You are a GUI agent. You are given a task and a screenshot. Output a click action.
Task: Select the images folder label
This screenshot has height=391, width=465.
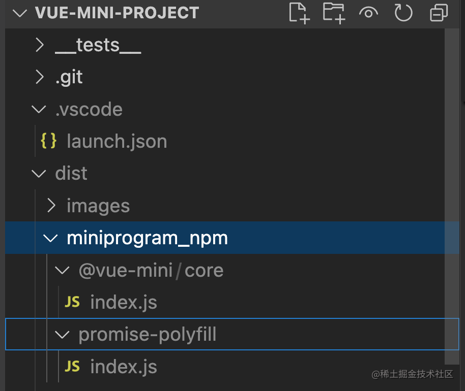pyautogui.click(x=98, y=206)
